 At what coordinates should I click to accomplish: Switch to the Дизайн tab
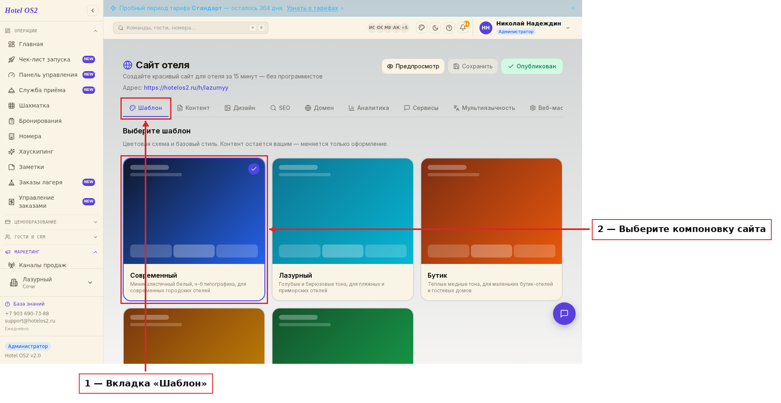click(x=240, y=108)
